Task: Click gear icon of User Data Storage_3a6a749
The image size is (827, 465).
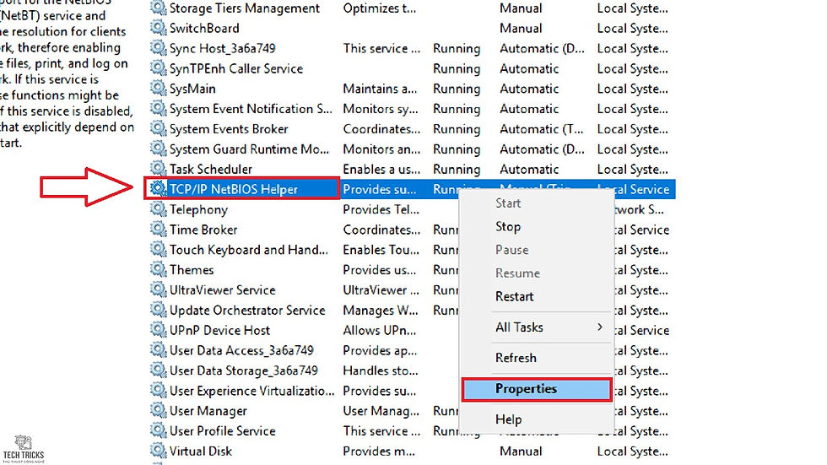Action: coord(158,370)
